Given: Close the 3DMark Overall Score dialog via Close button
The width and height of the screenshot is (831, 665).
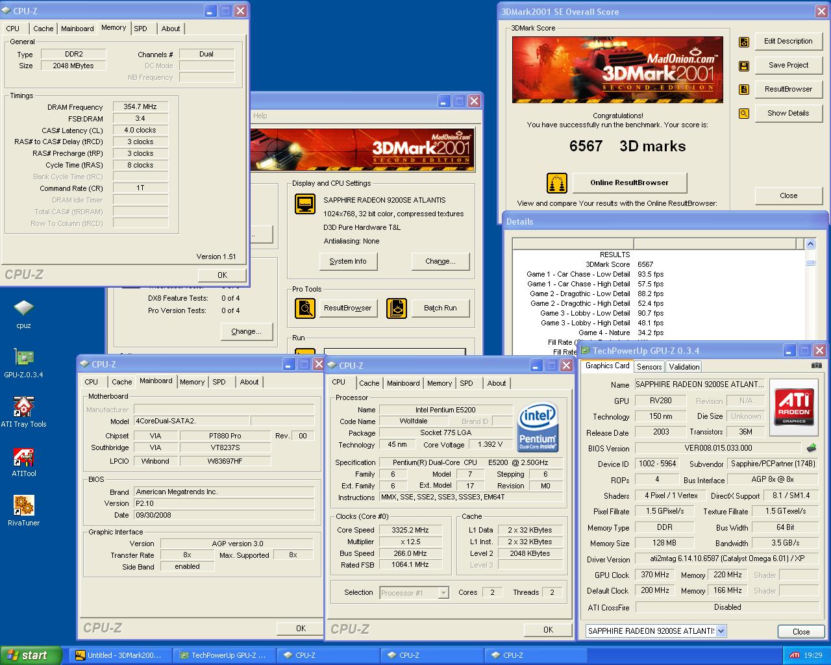Looking at the screenshot, I should click(x=788, y=195).
